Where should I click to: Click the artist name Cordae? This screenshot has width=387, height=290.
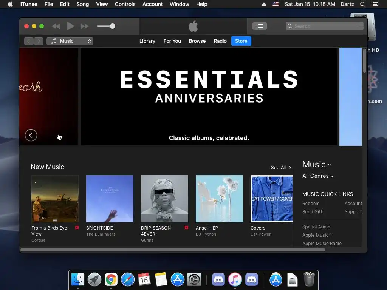(39, 240)
